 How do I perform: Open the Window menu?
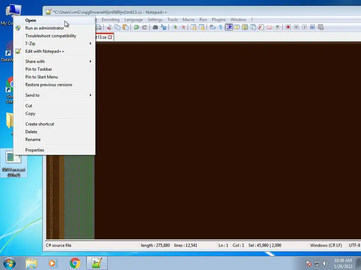coord(238,20)
